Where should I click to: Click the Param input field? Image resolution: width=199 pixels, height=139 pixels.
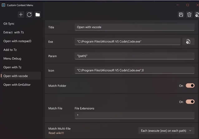click(134, 56)
